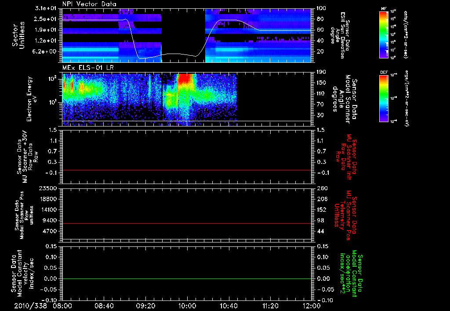Image resolution: width=450 pixels, height=311 pixels.
Task: Click the red 'MU Scanner Inh Raw Data' axis title
Action: click(346, 156)
